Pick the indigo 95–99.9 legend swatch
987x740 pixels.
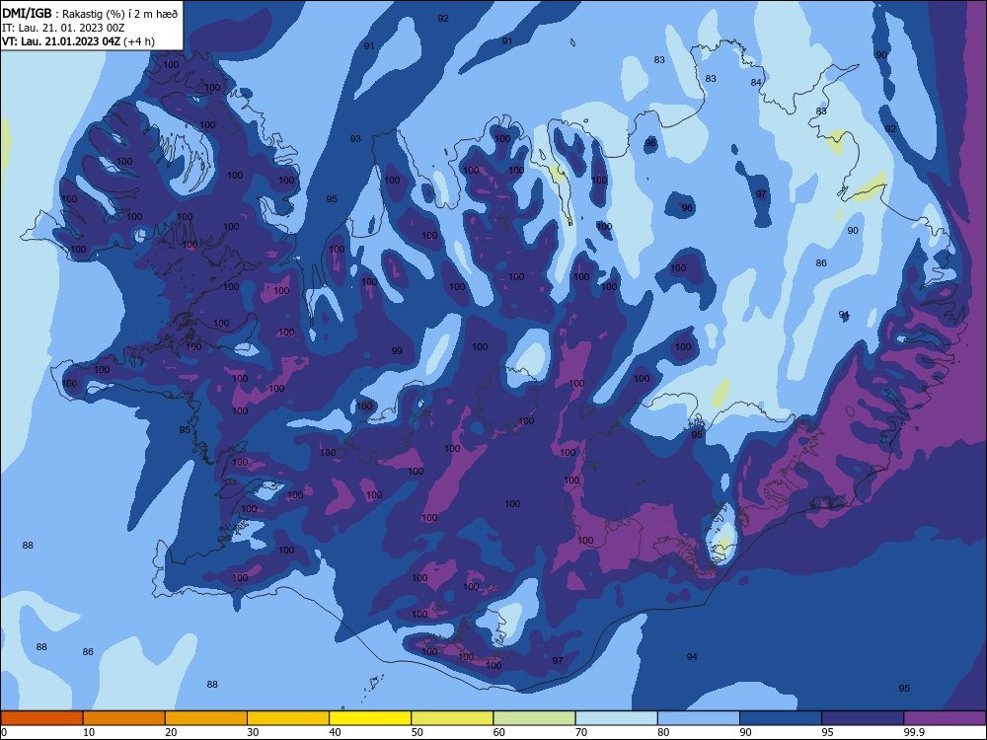(863, 718)
